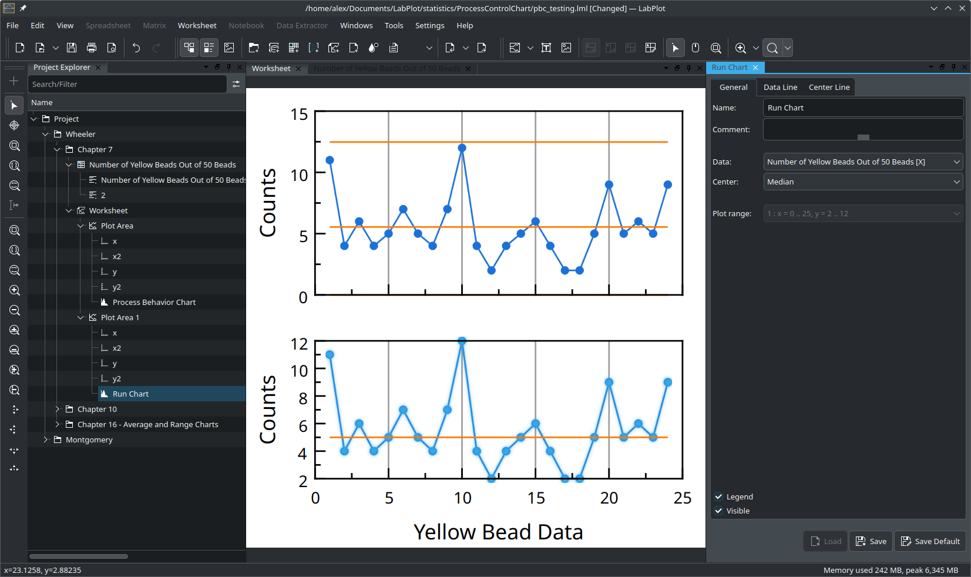
Task: Insert a text label into worksheet
Action: point(546,48)
